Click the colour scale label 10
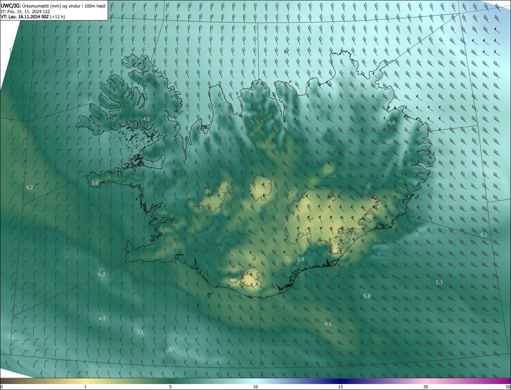Viewport: 511px width, 390px height. click(255, 387)
